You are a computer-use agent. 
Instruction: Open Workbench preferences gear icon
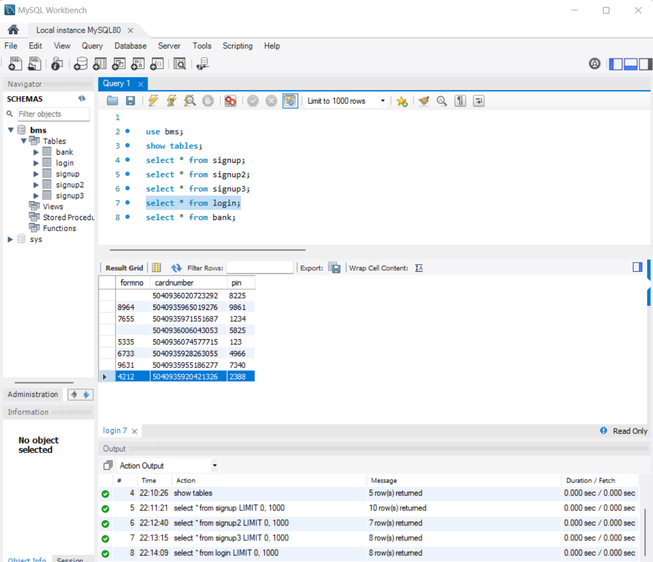595,64
